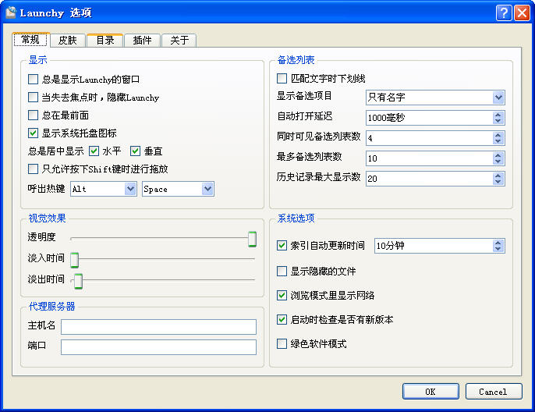Go to the 目录 tab
The width and height of the screenshot is (535, 412).
tap(105, 41)
